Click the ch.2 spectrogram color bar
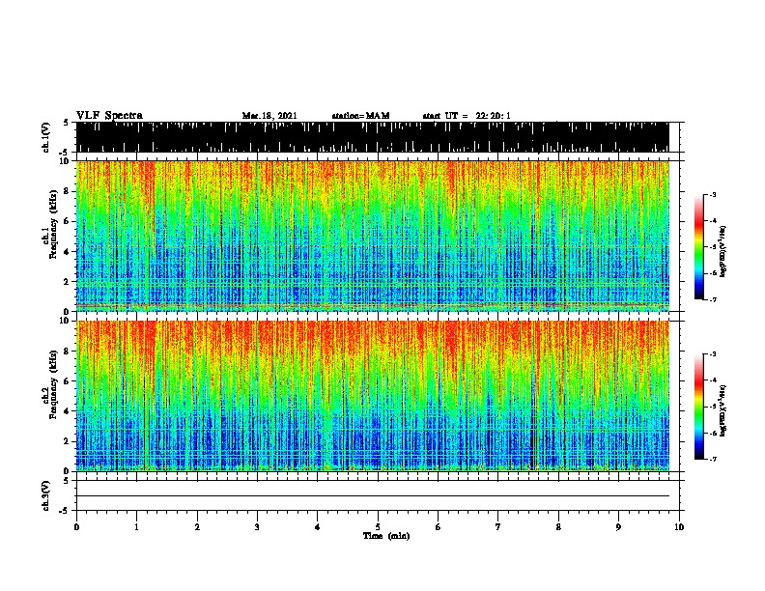This screenshot has height=591, width=765. coord(698,407)
